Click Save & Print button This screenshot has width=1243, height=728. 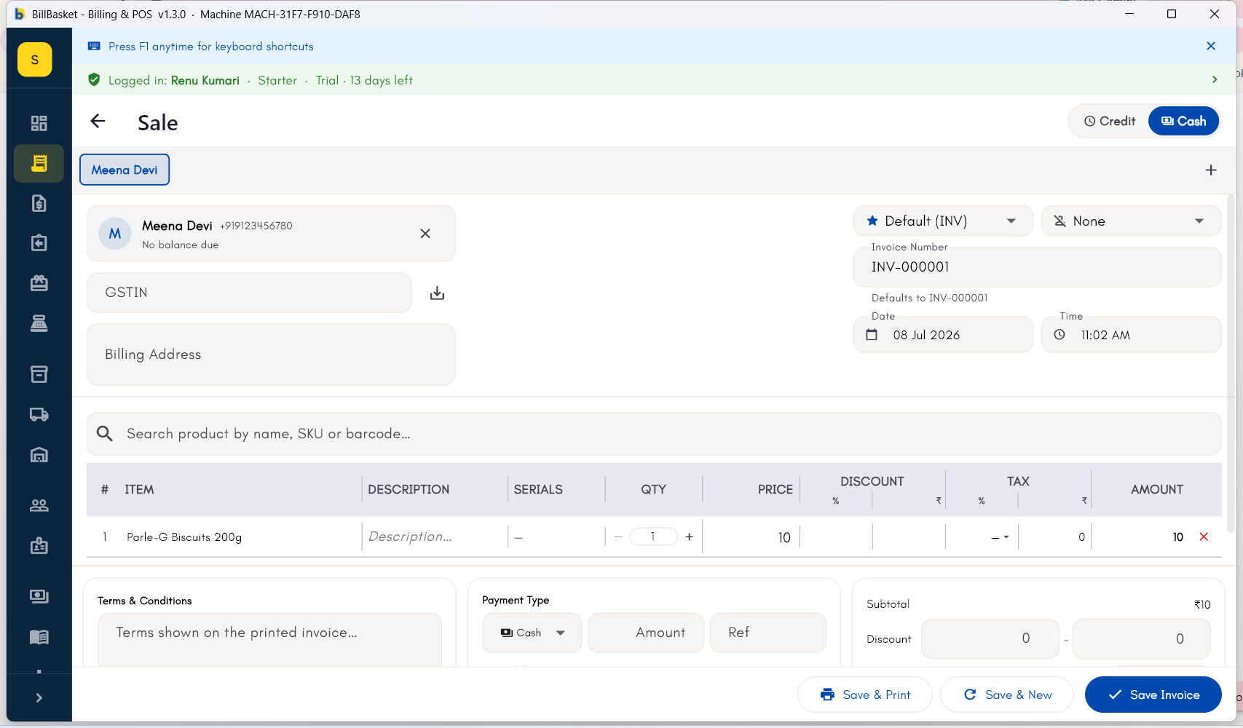[865, 695]
